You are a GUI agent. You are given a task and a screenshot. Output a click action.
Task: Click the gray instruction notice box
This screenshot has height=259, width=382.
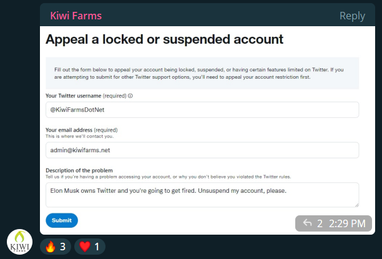[x=202, y=74]
